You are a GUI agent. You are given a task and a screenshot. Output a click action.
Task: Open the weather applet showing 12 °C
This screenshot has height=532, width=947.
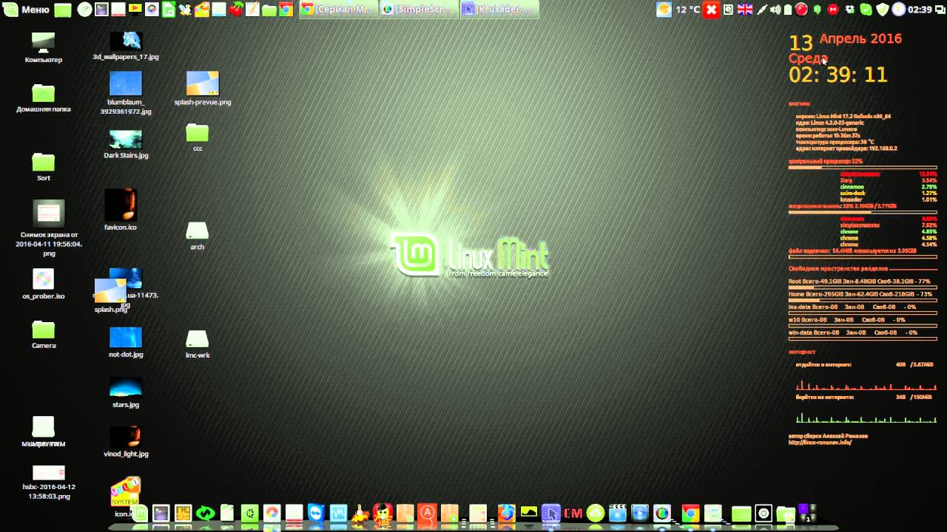pyautogui.click(x=678, y=10)
